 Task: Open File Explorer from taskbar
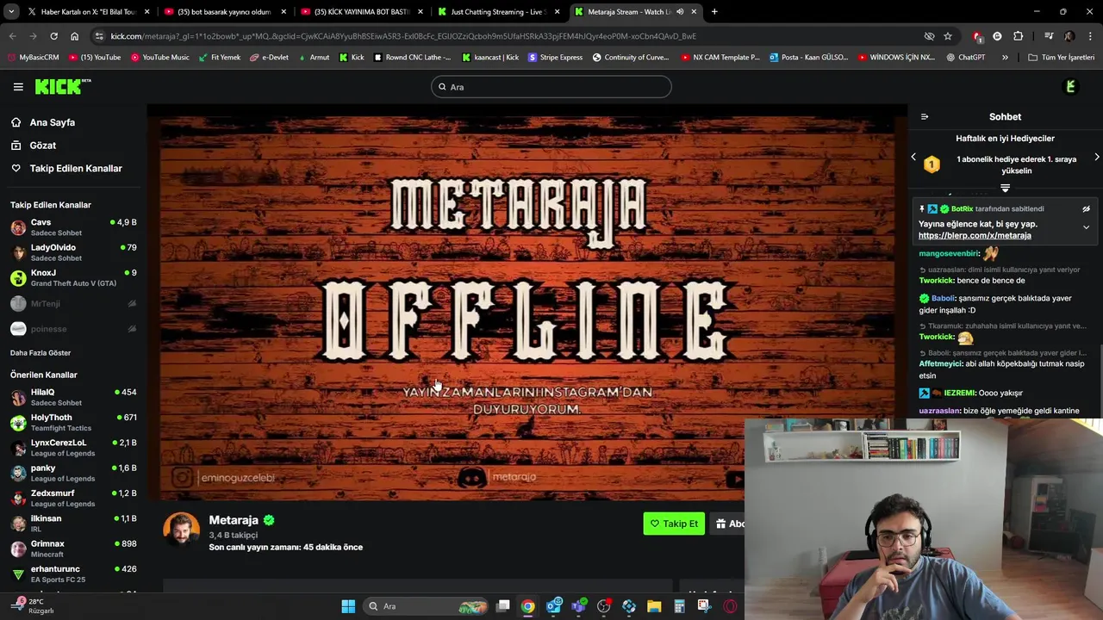pyautogui.click(x=654, y=606)
